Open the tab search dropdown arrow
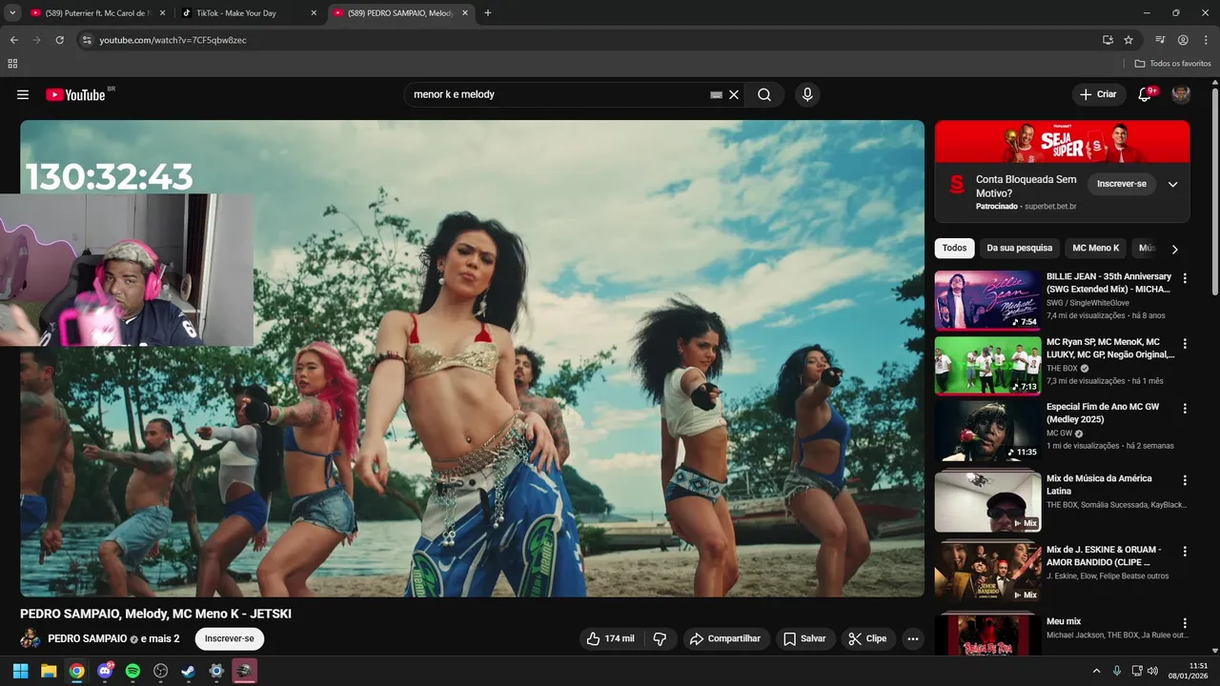 [x=12, y=13]
